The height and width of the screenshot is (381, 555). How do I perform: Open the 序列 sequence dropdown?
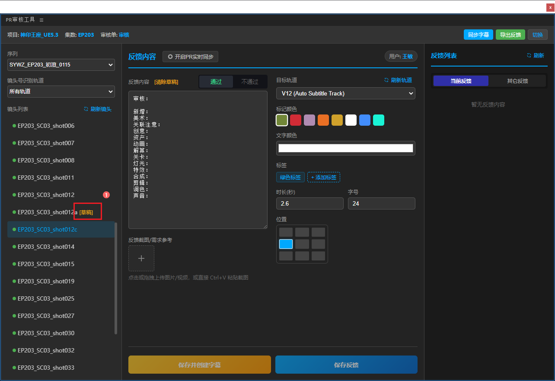tap(61, 65)
